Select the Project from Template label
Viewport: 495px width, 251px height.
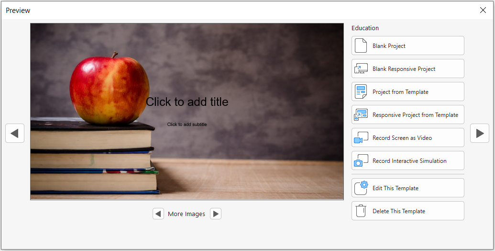(400, 92)
